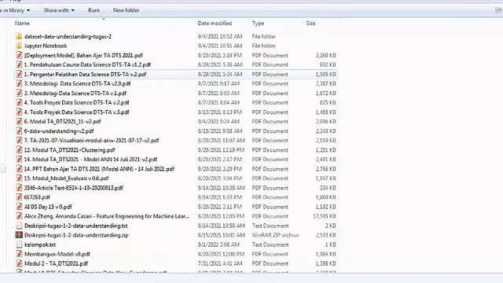
Task: Click the 3,260 KB size cell
Action: (325, 55)
